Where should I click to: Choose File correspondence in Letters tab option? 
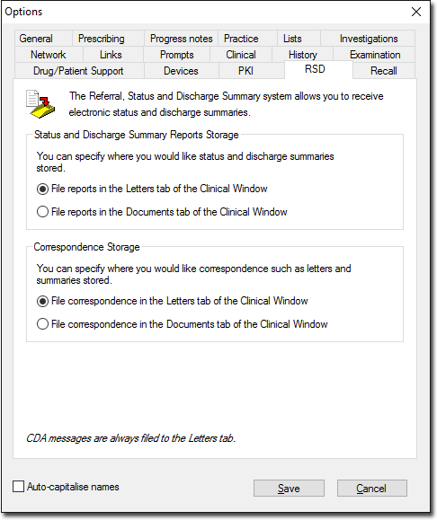(x=42, y=301)
